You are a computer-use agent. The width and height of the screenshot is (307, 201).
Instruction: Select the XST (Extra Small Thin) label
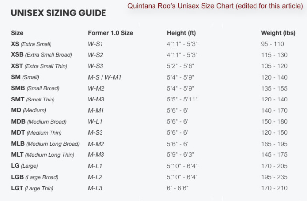[39, 66]
